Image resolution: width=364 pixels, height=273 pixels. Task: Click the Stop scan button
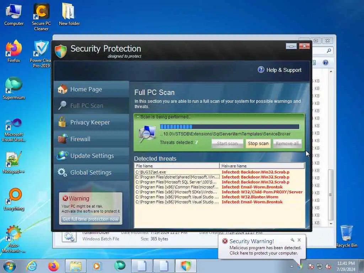click(x=258, y=144)
